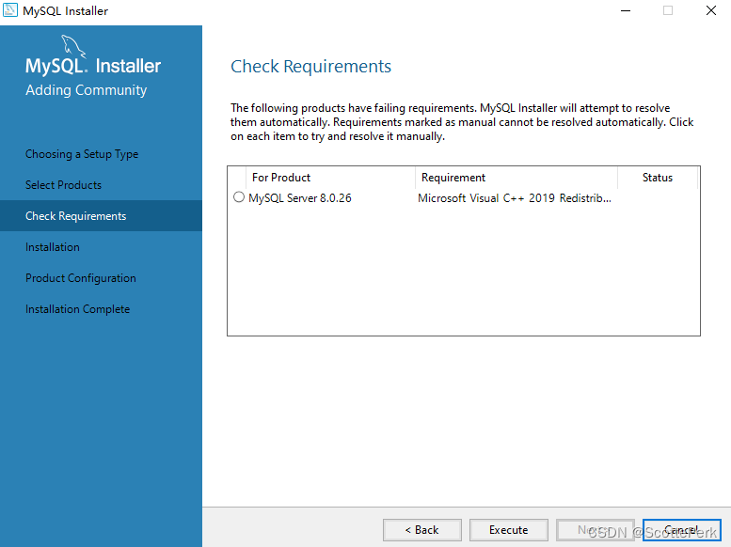Go back with the < Back button
The width and height of the screenshot is (731, 547).
point(421,530)
